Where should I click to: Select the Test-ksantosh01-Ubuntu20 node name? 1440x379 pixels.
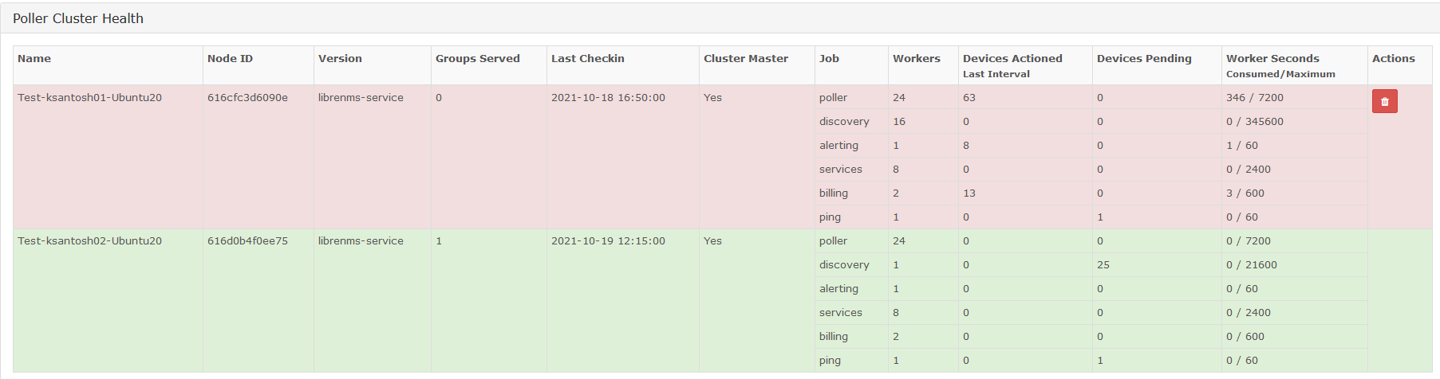[89, 97]
